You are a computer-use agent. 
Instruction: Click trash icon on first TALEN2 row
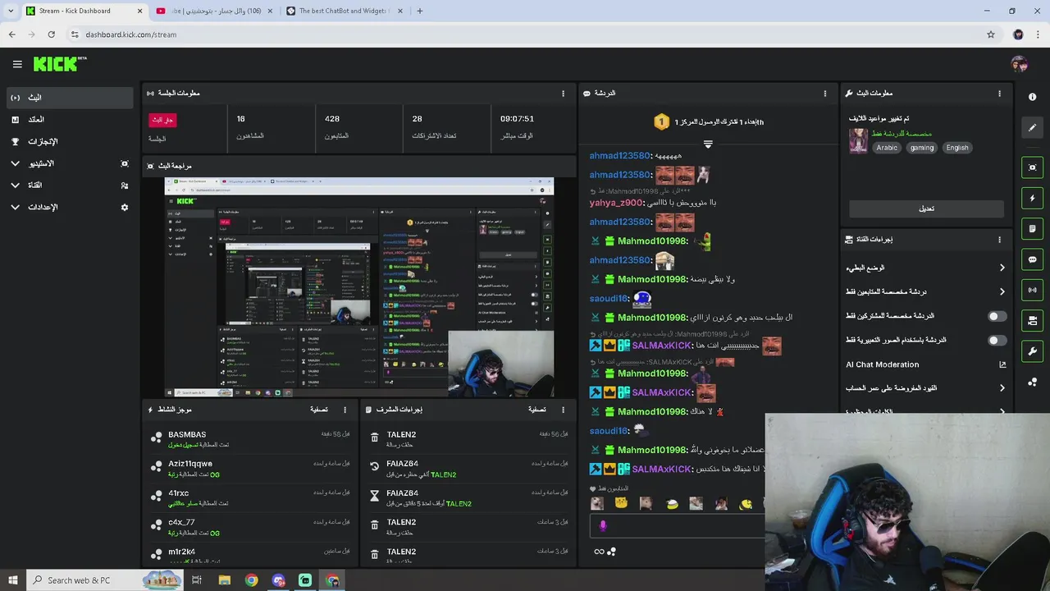[375, 438]
